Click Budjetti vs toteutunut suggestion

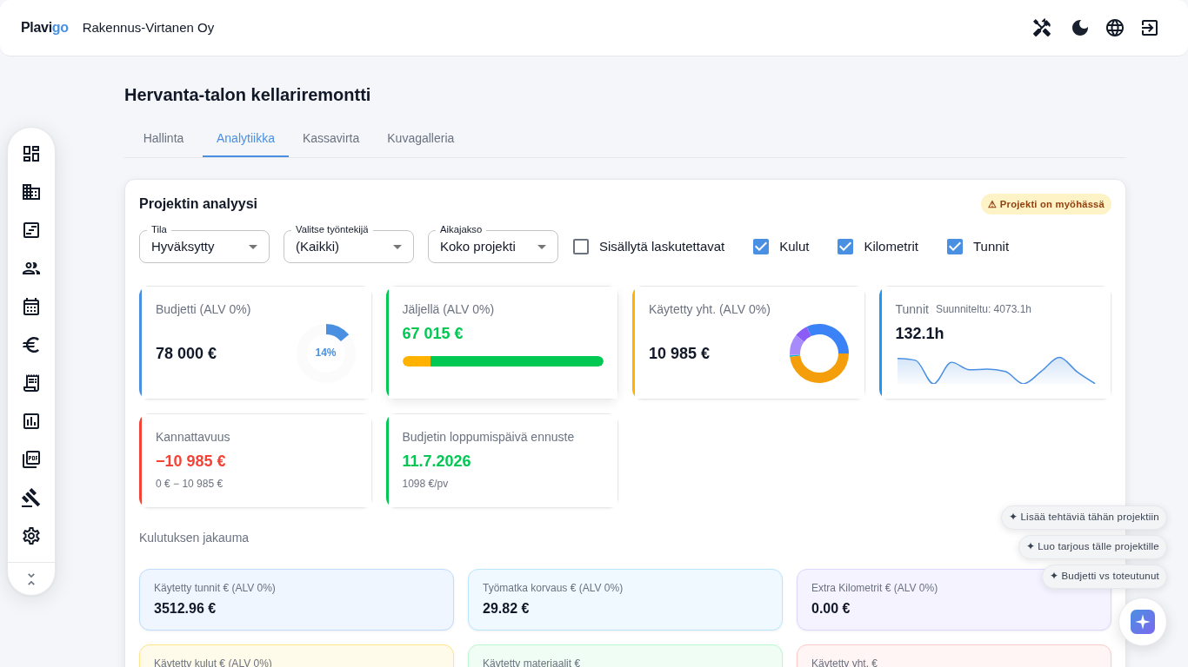[x=1105, y=577]
